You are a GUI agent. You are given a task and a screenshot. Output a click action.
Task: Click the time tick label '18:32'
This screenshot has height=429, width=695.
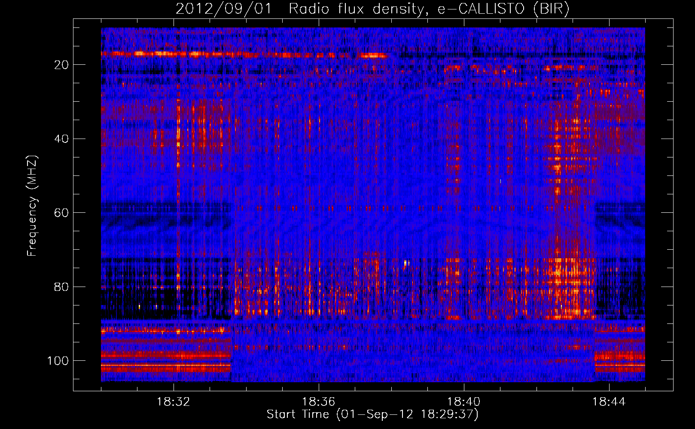coord(174,402)
